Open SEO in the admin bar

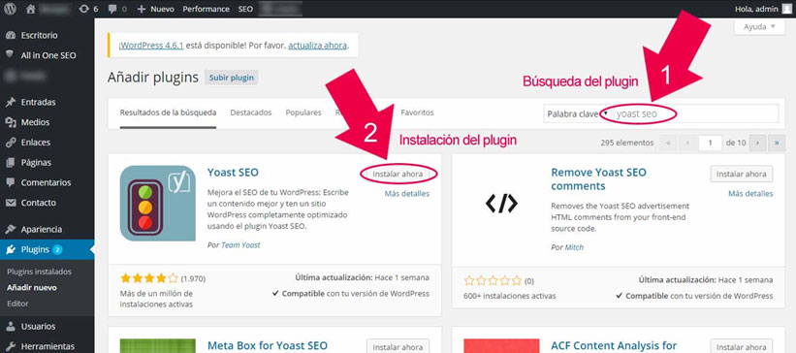tap(245, 9)
